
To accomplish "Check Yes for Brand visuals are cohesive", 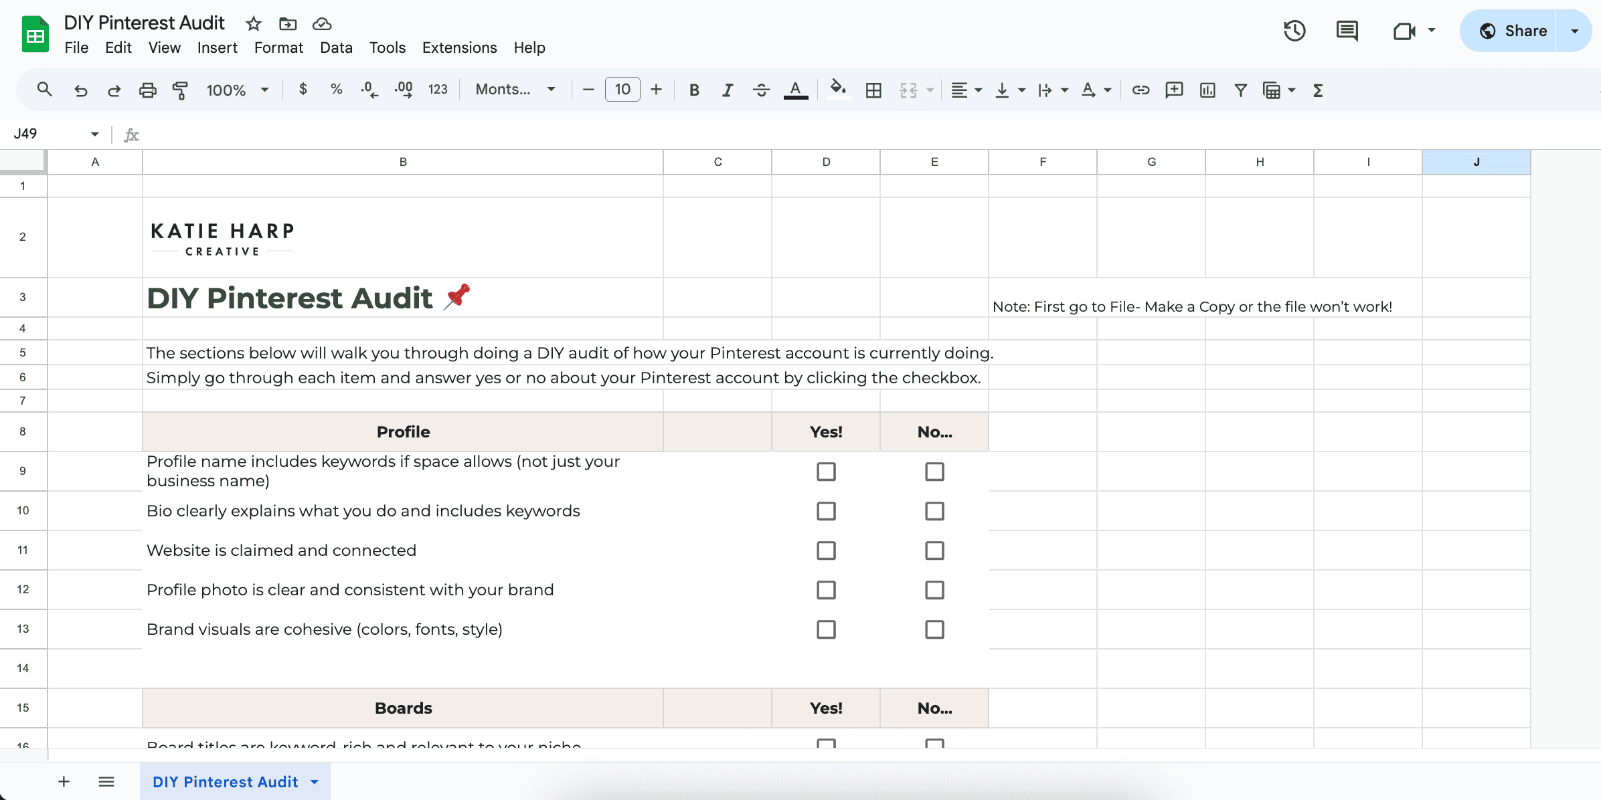I will 826,629.
